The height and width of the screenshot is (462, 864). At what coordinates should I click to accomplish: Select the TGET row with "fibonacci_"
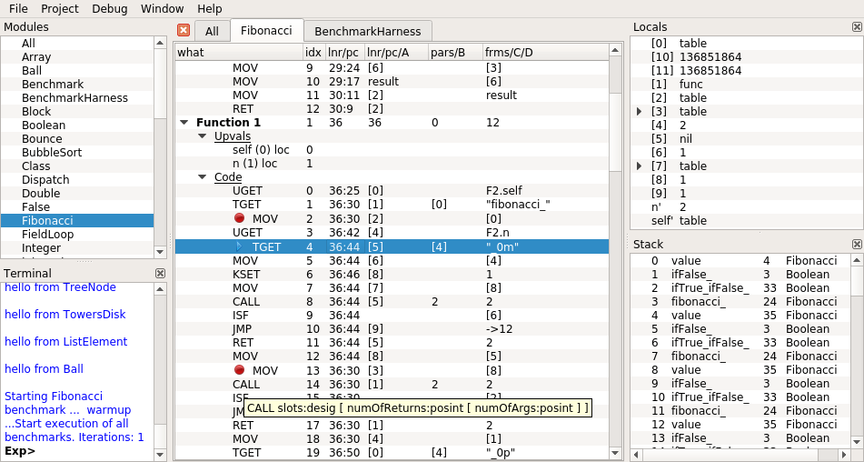[392, 205]
